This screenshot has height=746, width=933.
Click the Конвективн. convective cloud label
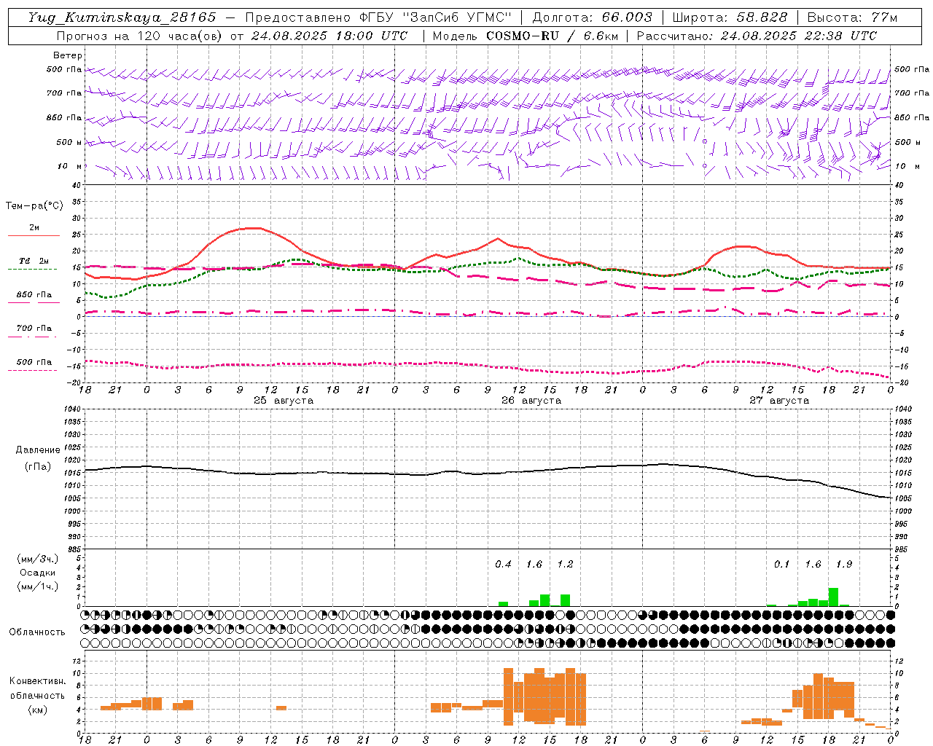point(38,681)
